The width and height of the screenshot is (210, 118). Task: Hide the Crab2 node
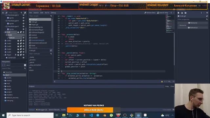click(24, 41)
